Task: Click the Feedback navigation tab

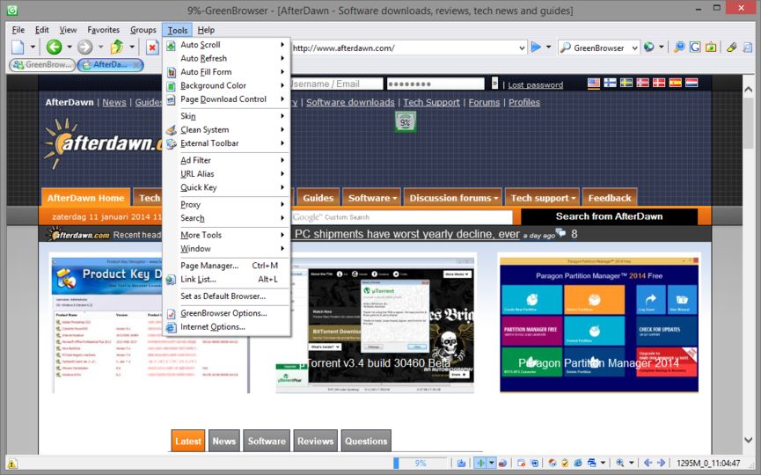Action: 610,197
